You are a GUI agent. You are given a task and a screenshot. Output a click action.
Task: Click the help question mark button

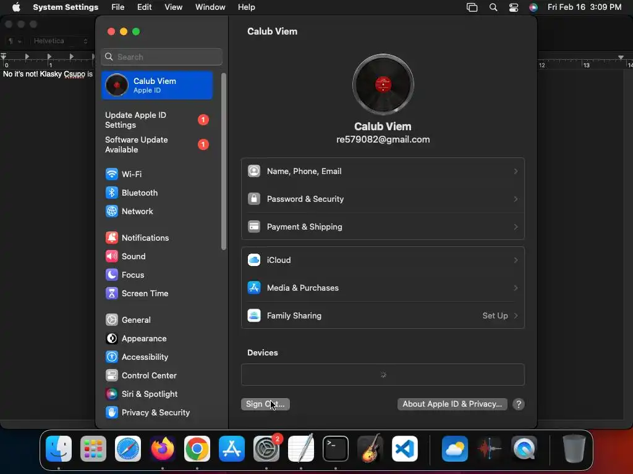pyautogui.click(x=519, y=404)
